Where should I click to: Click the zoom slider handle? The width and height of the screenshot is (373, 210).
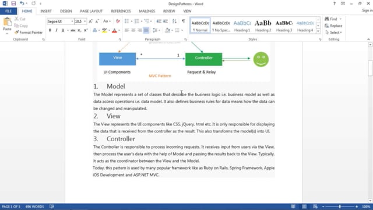tap(340, 206)
